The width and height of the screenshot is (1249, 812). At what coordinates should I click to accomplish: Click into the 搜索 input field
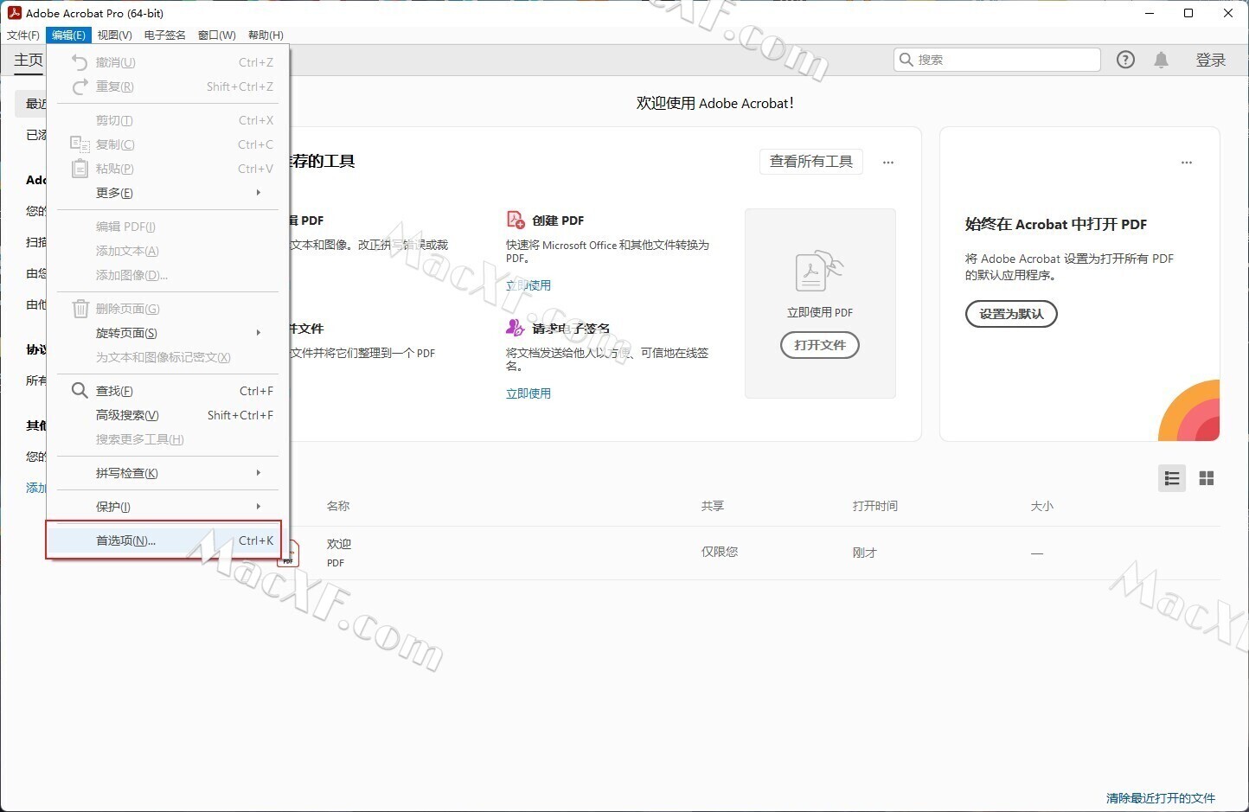click(997, 60)
